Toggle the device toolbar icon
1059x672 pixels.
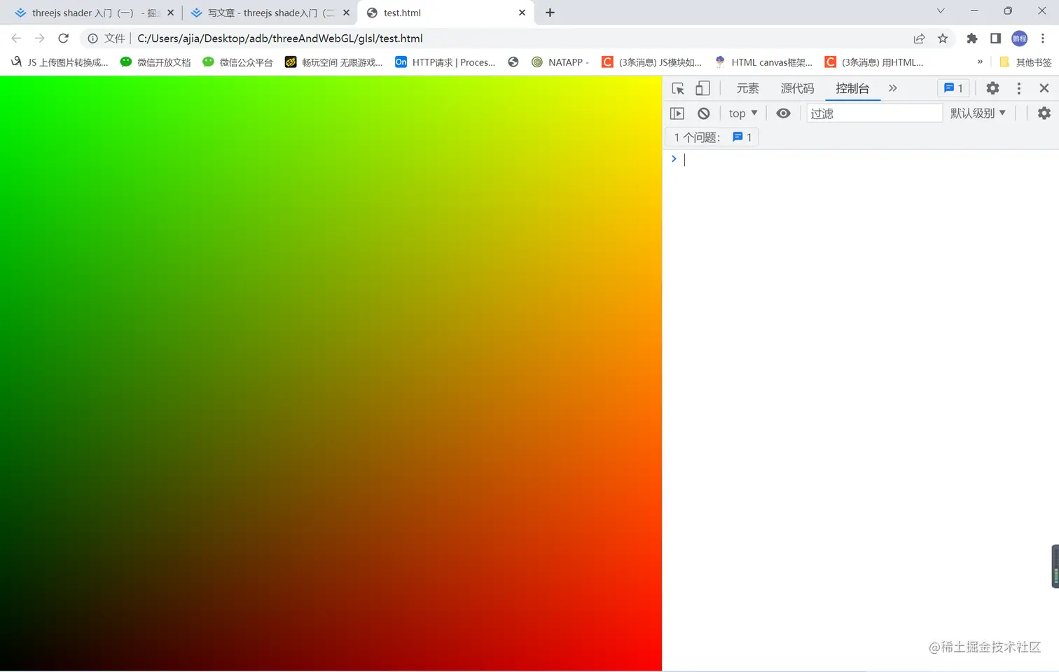[702, 88]
